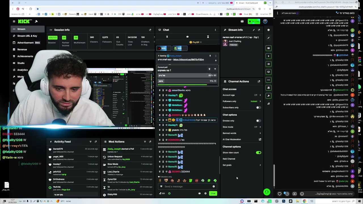Screen dimensions: 363x204
Task: Click the hourglass icon in Chat toolbar
Action: click(208, 37)
